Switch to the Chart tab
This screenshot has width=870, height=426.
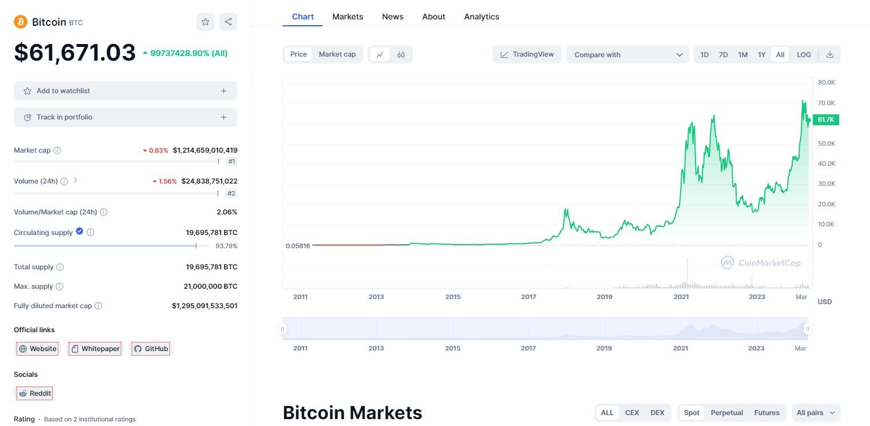[x=303, y=17]
